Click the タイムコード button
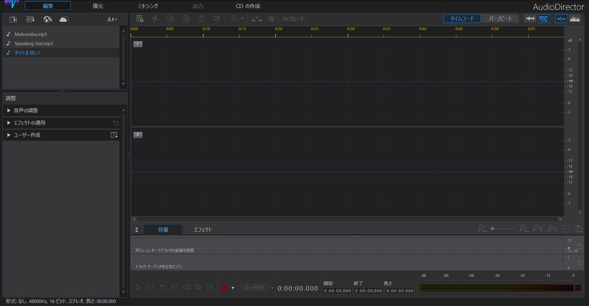The height and width of the screenshot is (306, 589). point(462,19)
